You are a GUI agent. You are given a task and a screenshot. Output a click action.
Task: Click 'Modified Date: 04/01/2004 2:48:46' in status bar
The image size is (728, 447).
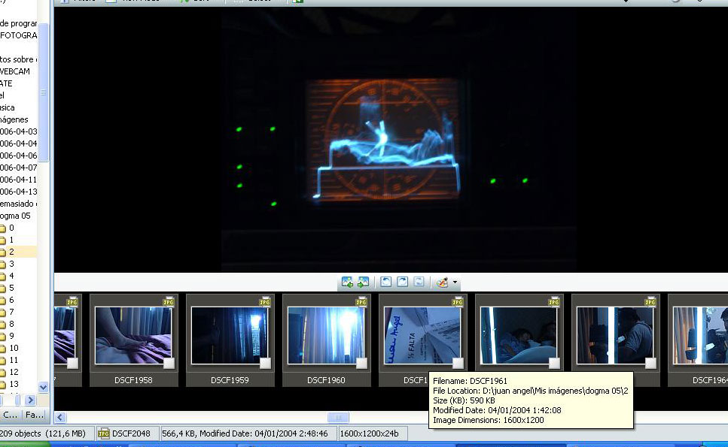point(263,433)
